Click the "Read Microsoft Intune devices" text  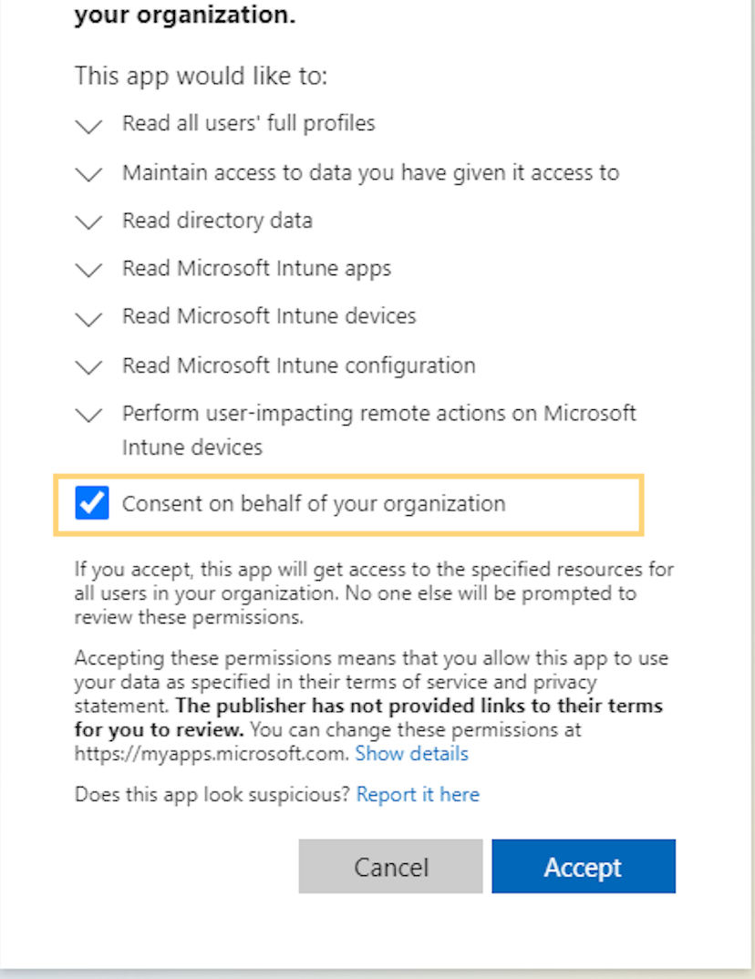point(269,316)
